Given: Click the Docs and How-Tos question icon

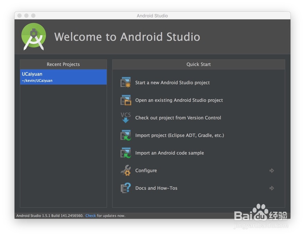Looking at the screenshot, I should pos(126,188).
